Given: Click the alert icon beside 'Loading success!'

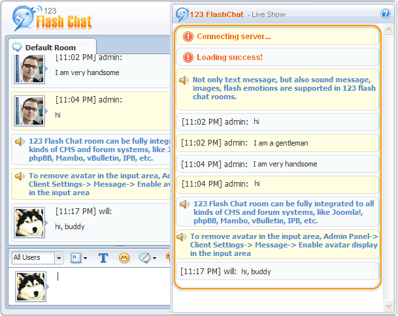Looking at the screenshot, I should 188,57.
